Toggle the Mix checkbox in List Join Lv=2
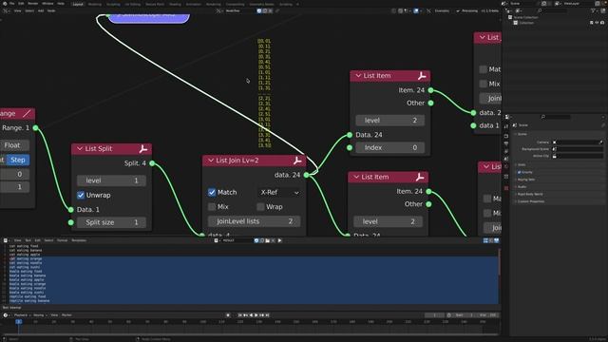Image resolution: width=608 pixels, height=342 pixels. pyautogui.click(x=212, y=207)
